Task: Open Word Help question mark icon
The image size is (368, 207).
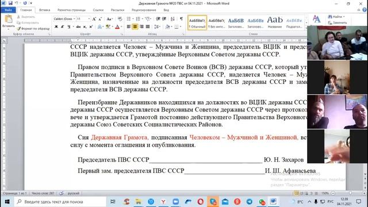Action: click(365, 10)
